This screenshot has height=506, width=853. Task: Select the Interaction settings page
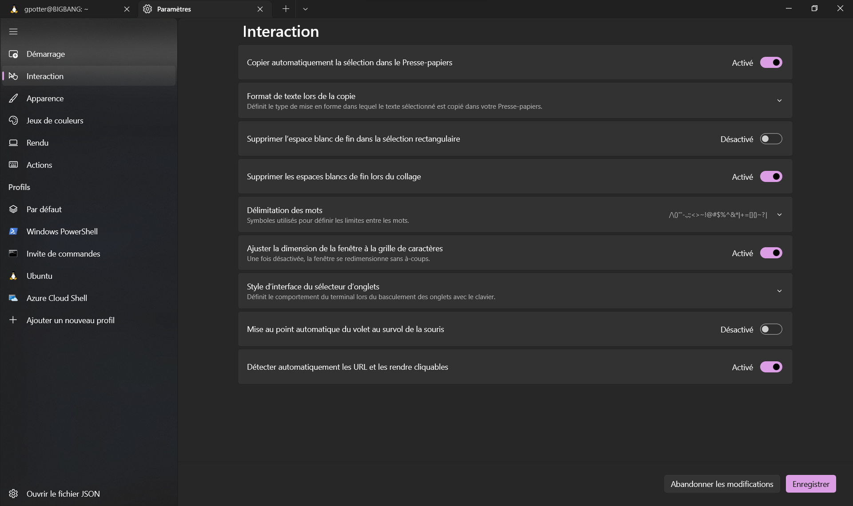tap(89, 76)
